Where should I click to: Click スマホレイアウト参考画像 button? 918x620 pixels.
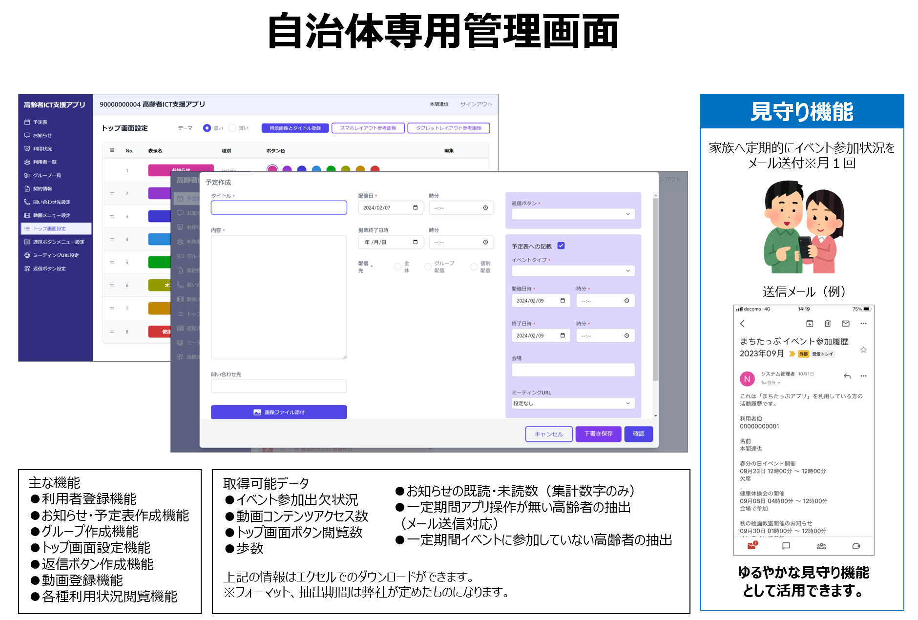point(368,128)
